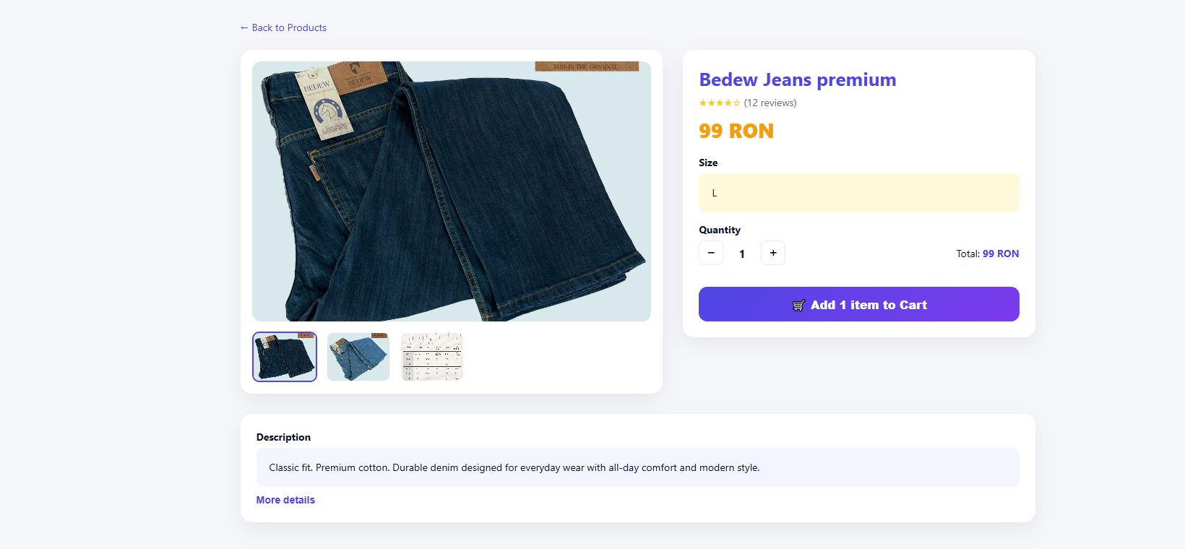Click the plus icon to increase quantity
This screenshot has width=1185, height=549.
pyautogui.click(x=772, y=253)
